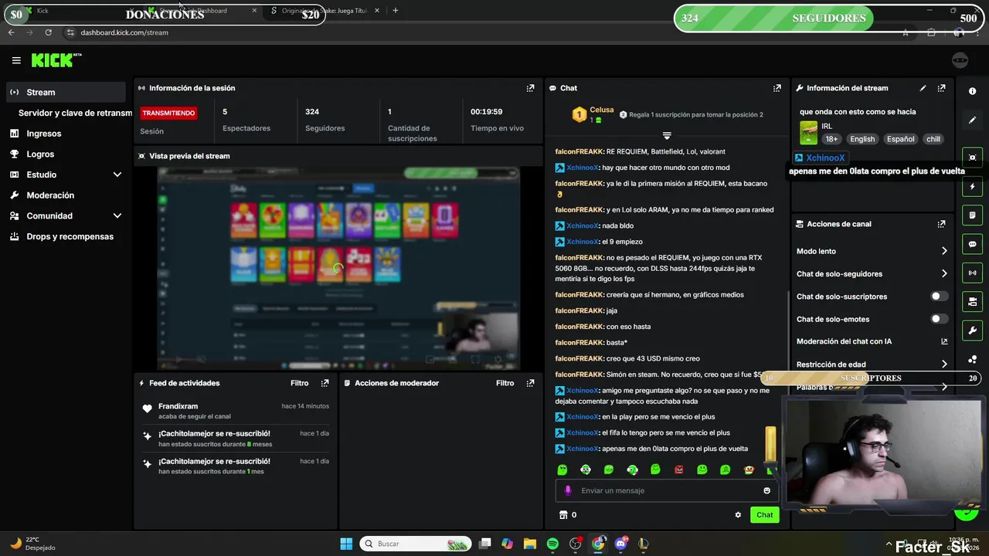Open Filtro in Feed de actividades

point(299,383)
